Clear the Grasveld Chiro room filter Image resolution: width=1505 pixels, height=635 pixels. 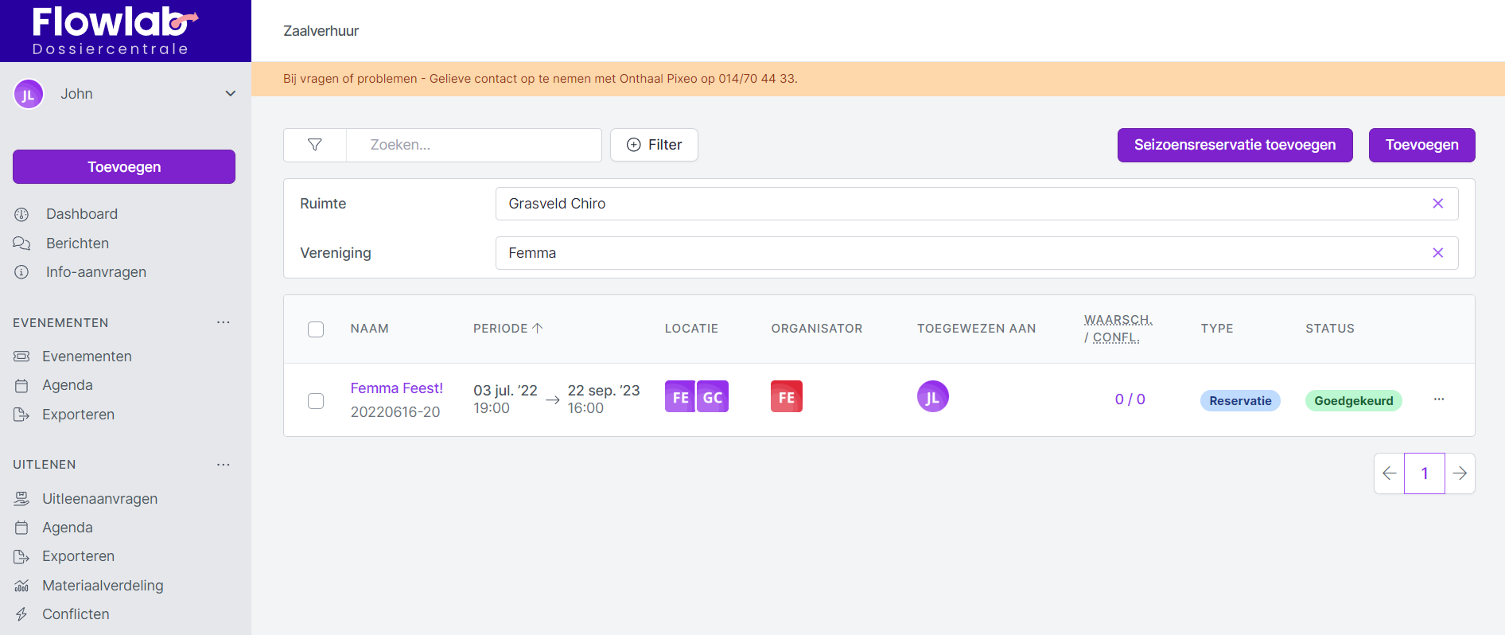1437,204
